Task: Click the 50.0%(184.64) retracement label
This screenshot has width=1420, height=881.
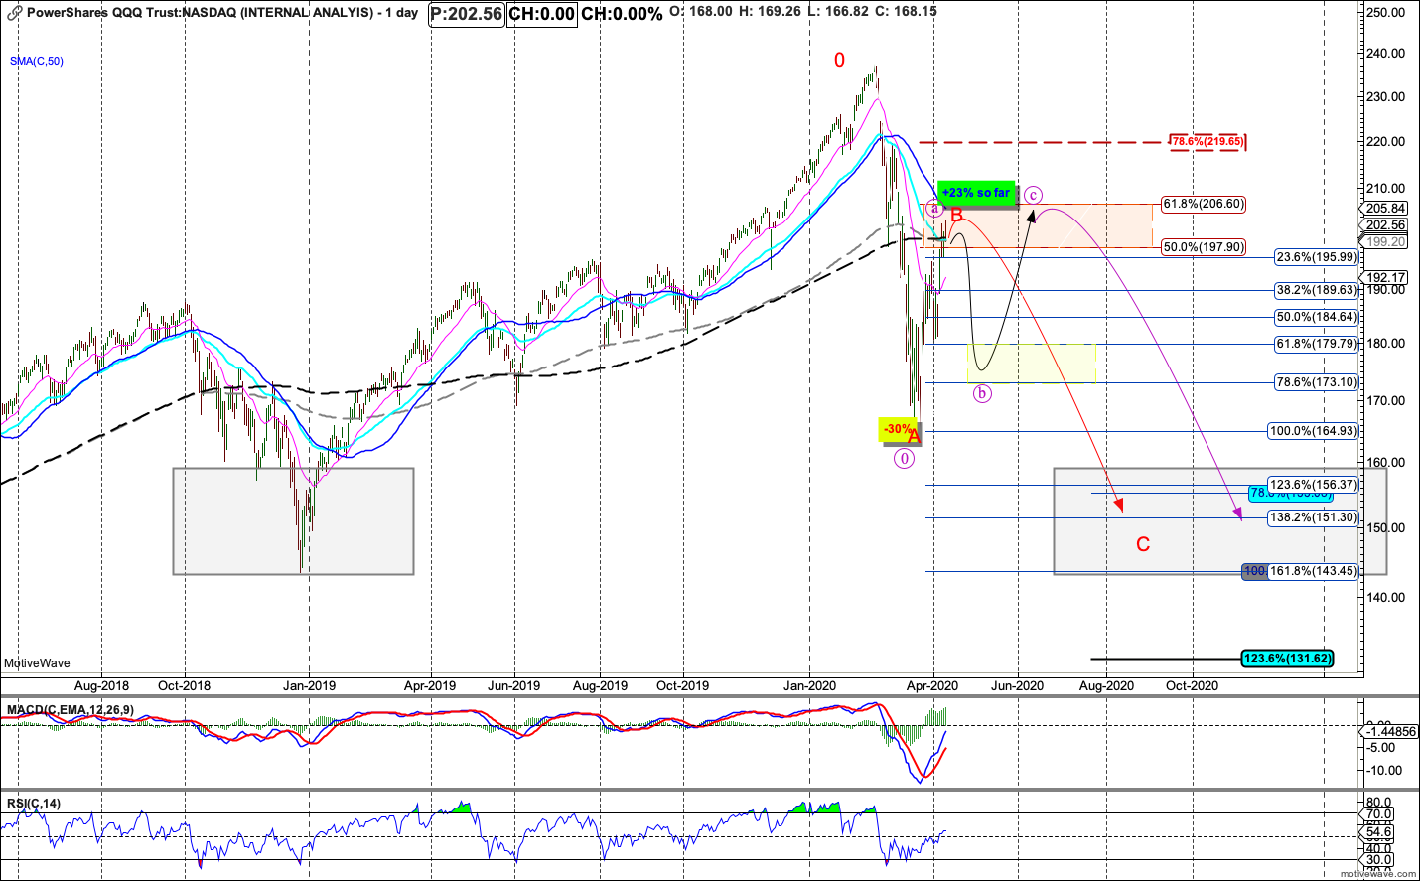Action: (1317, 317)
